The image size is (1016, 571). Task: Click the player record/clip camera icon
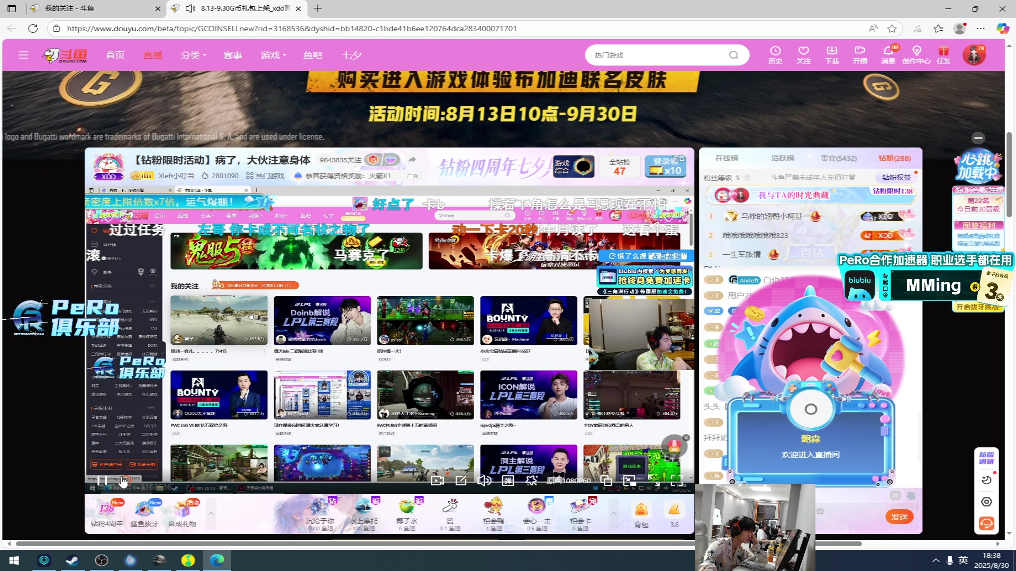(x=437, y=481)
